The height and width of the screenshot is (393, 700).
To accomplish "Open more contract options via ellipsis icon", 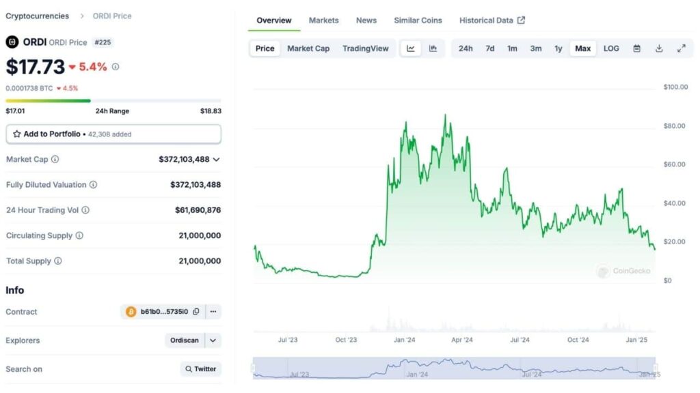I will point(213,311).
